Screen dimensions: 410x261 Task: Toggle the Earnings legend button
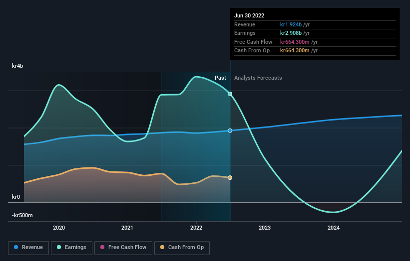71,248
